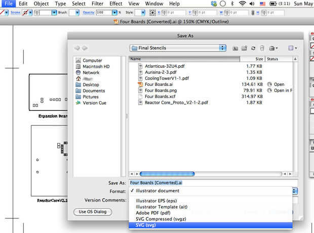Image resolution: width=314 pixels, height=233 pixels.
Task: Click the Use OS Dialog button
Action: coord(93,212)
